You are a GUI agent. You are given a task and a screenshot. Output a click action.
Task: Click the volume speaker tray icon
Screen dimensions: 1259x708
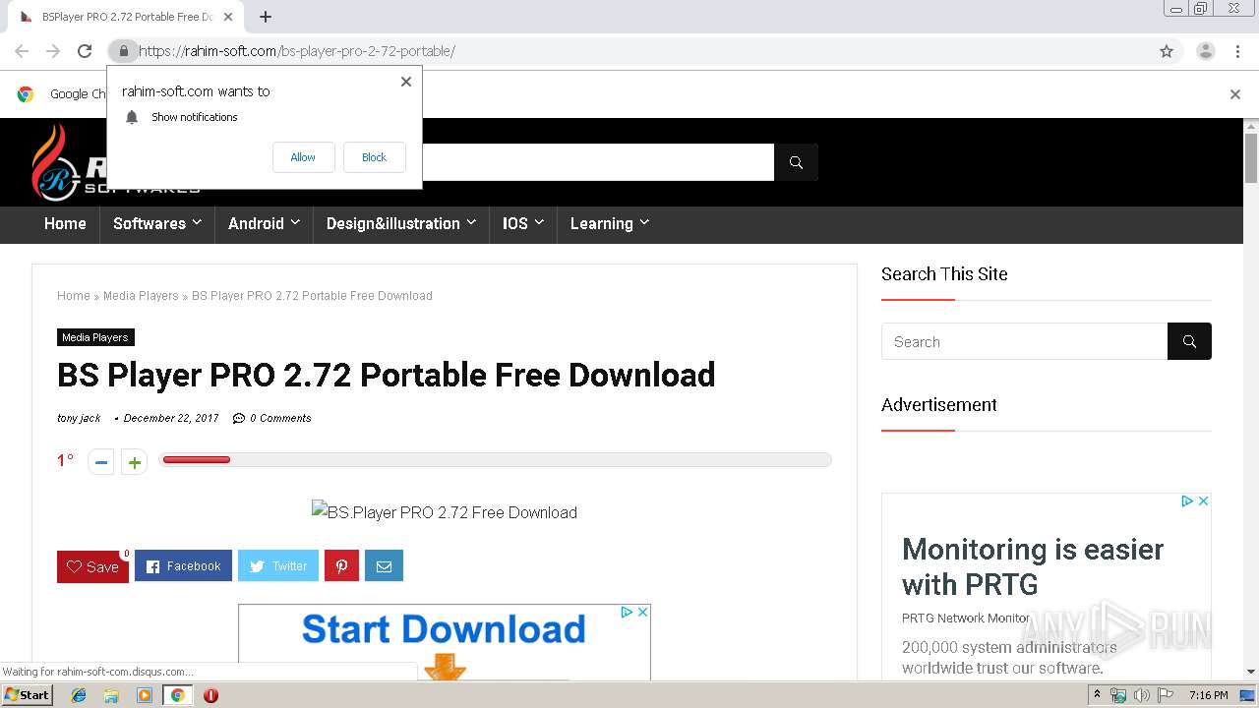coord(1141,695)
